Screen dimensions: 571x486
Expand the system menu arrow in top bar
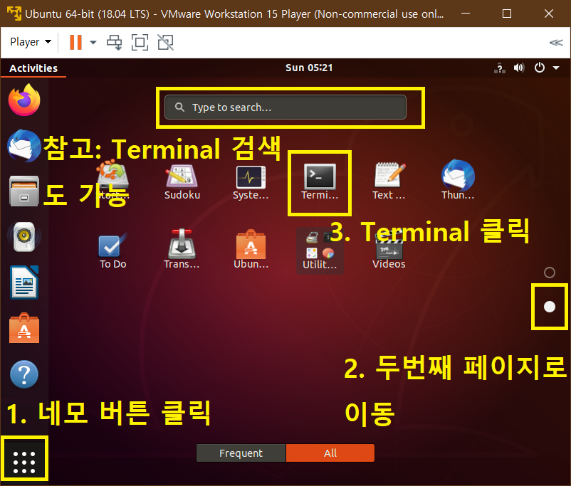[556, 68]
